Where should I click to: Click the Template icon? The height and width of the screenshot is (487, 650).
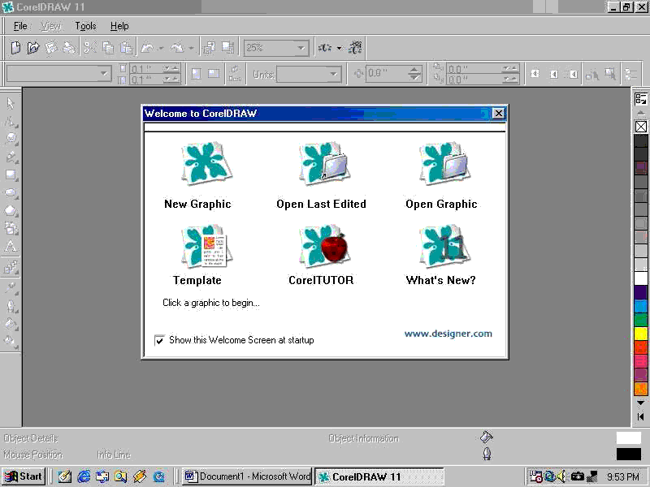[x=206, y=246]
